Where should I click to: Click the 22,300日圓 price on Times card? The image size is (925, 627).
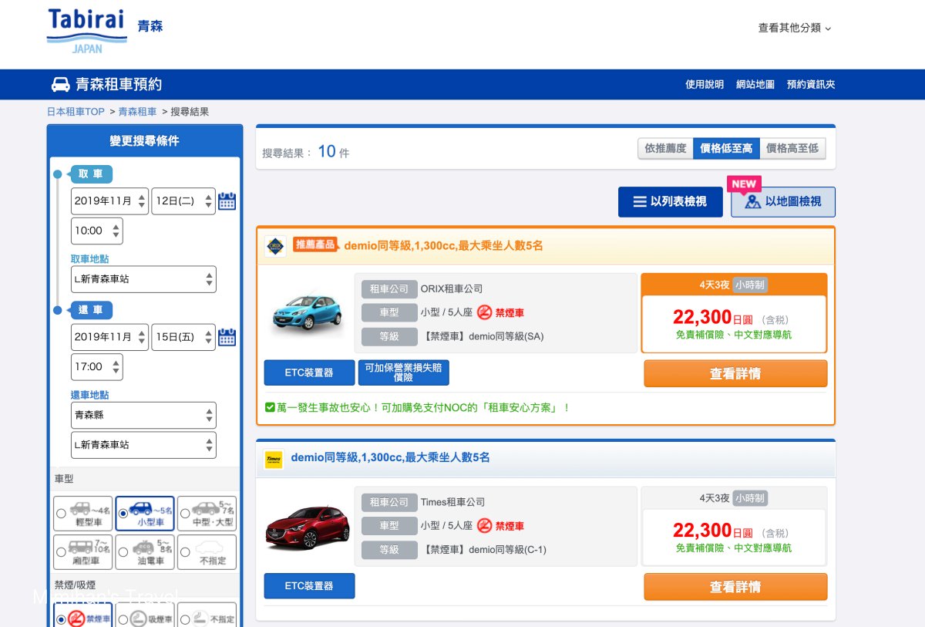point(712,531)
